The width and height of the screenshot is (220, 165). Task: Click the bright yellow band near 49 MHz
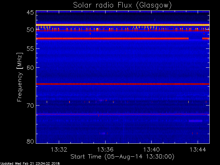coord(123,25)
